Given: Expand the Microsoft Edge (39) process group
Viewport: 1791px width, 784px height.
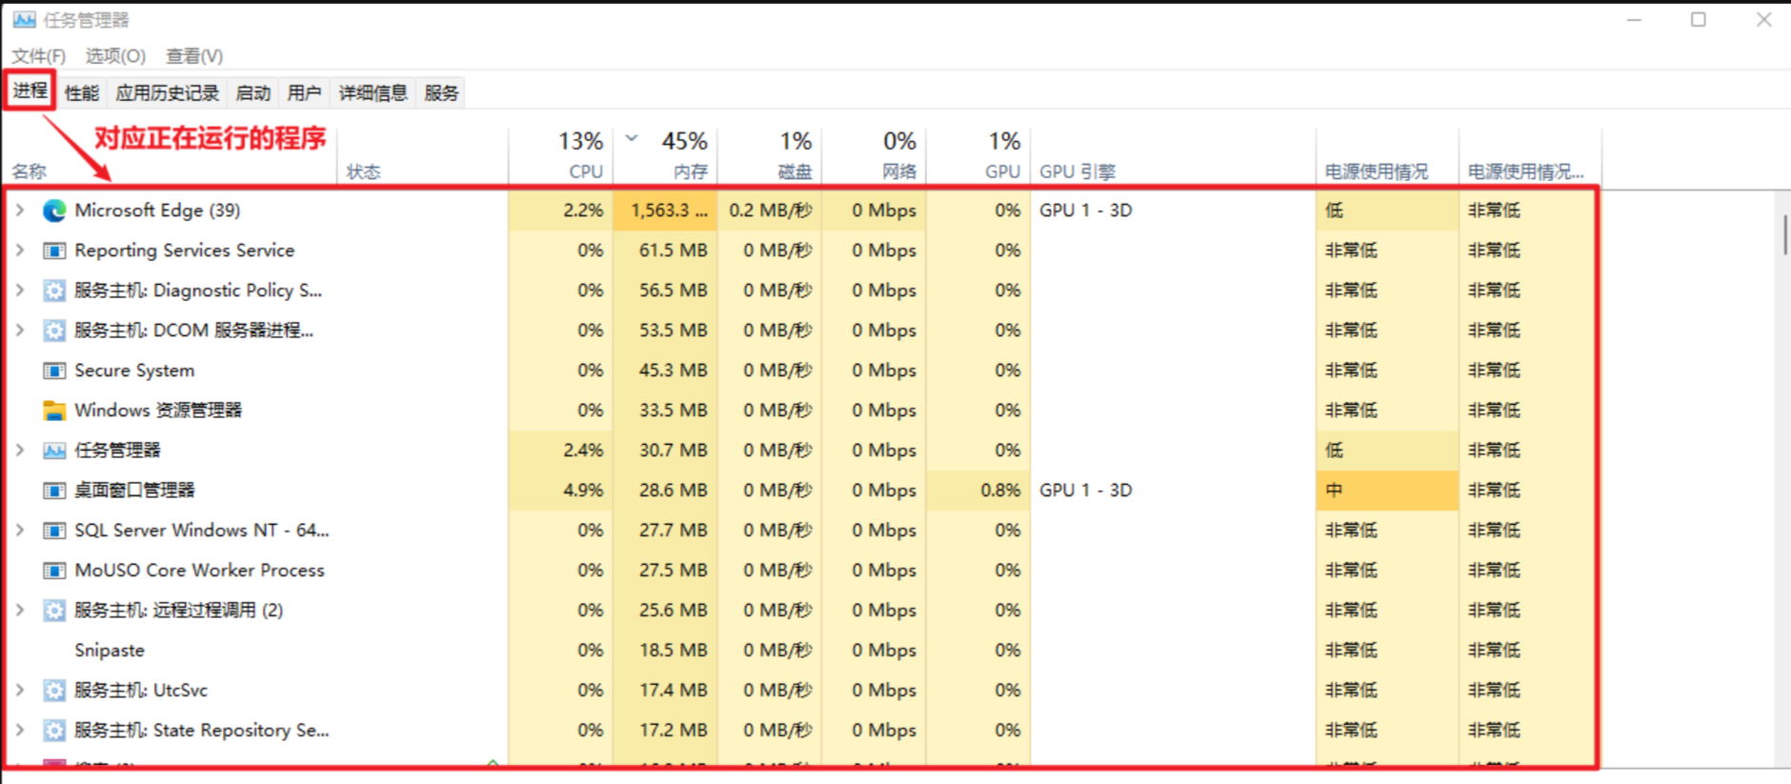Looking at the screenshot, I should click(x=20, y=210).
